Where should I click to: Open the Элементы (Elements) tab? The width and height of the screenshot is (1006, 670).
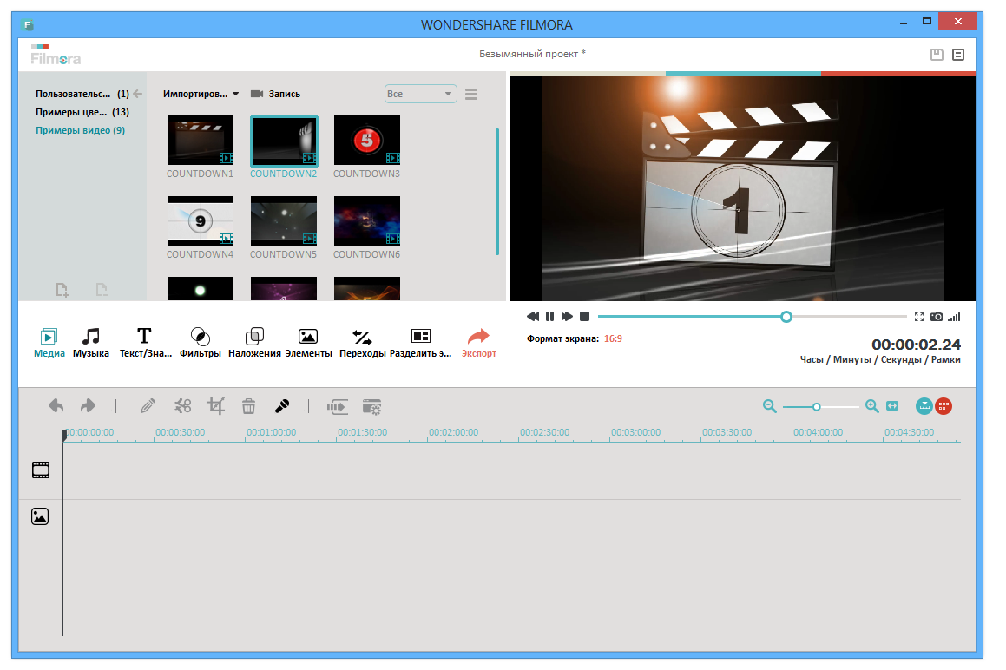click(309, 343)
